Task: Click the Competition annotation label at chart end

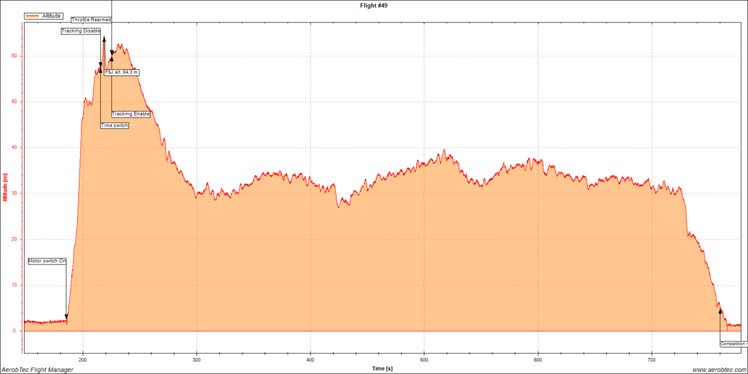Action: pyautogui.click(x=733, y=343)
